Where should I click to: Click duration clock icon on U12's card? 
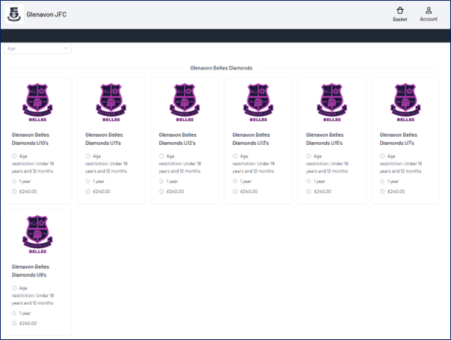coord(162,182)
